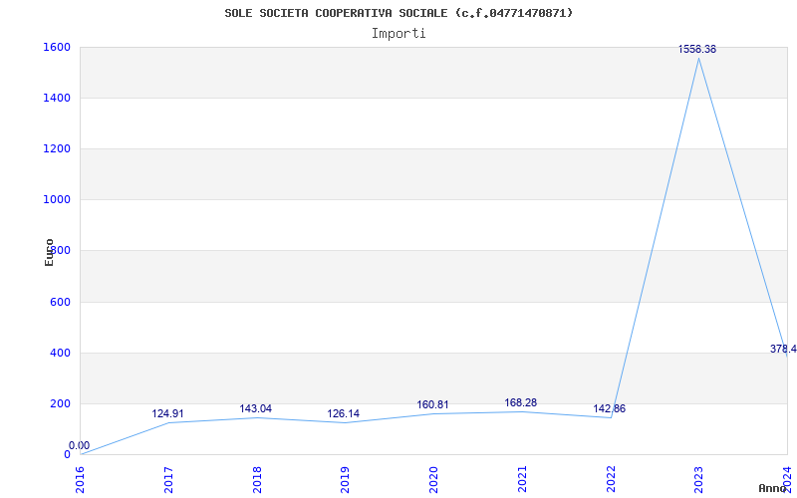The height and width of the screenshot is (498, 797).
Task: Click the 2020 x-axis label
Action: click(433, 480)
